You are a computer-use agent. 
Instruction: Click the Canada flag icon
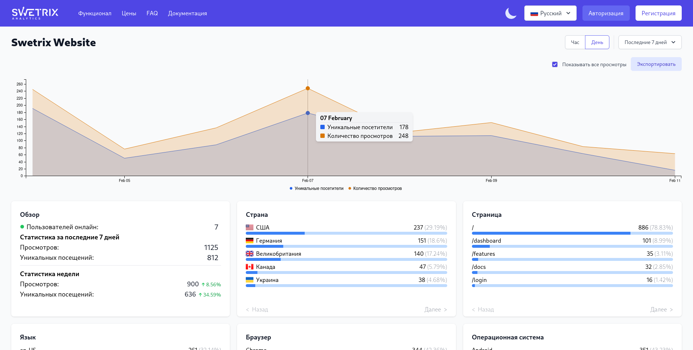249,267
